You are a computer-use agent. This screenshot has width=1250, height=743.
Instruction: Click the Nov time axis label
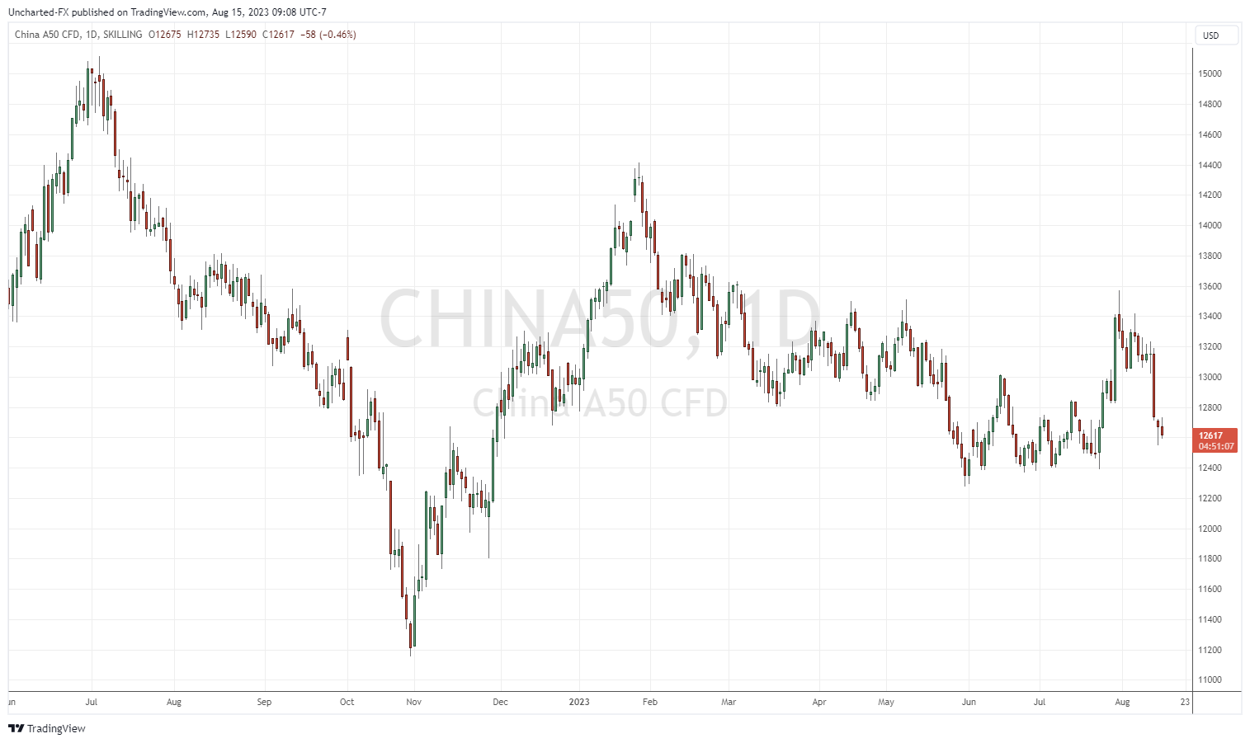[414, 703]
